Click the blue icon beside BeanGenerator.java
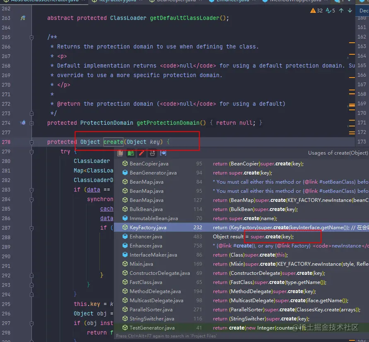Image resolution: width=369 pixels, height=342 pixels. pyautogui.click(x=125, y=172)
